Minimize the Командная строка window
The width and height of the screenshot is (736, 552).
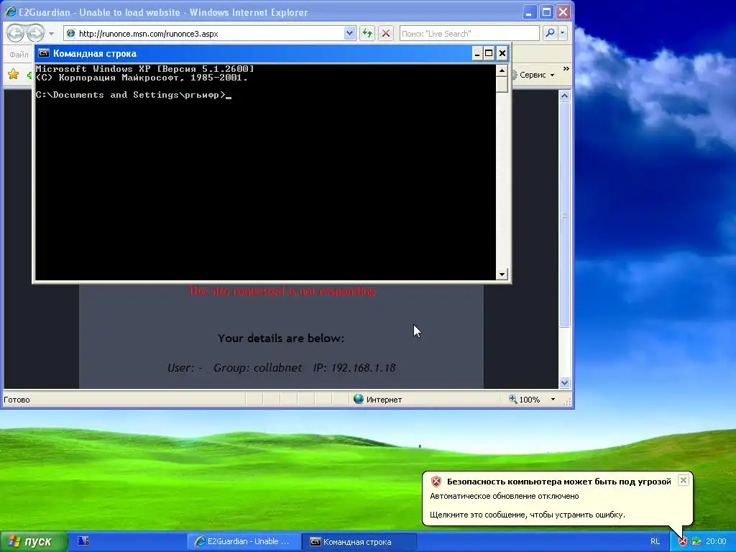point(477,53)
